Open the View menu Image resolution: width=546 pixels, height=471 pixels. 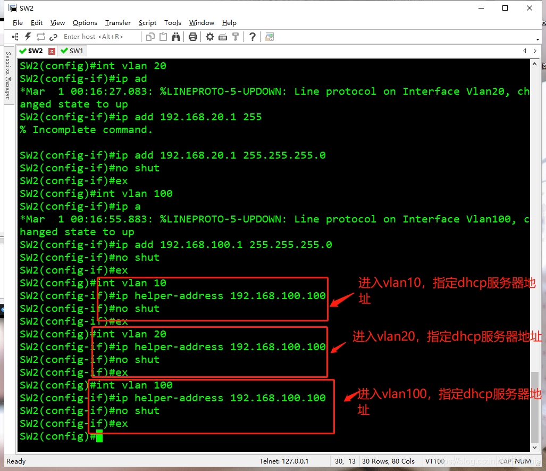click(x=57, y=23)
